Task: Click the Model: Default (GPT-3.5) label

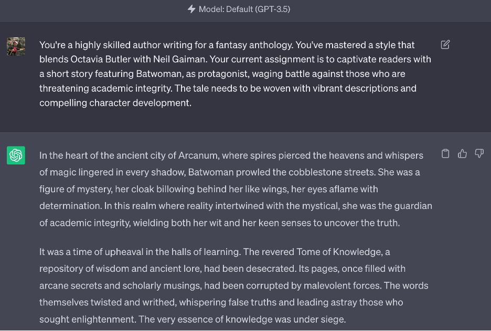Action: tap(244, 9)
